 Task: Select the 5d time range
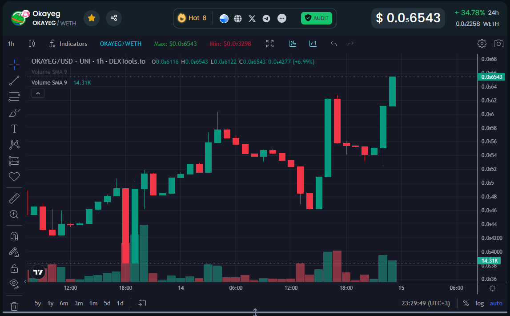pos(107,303)
